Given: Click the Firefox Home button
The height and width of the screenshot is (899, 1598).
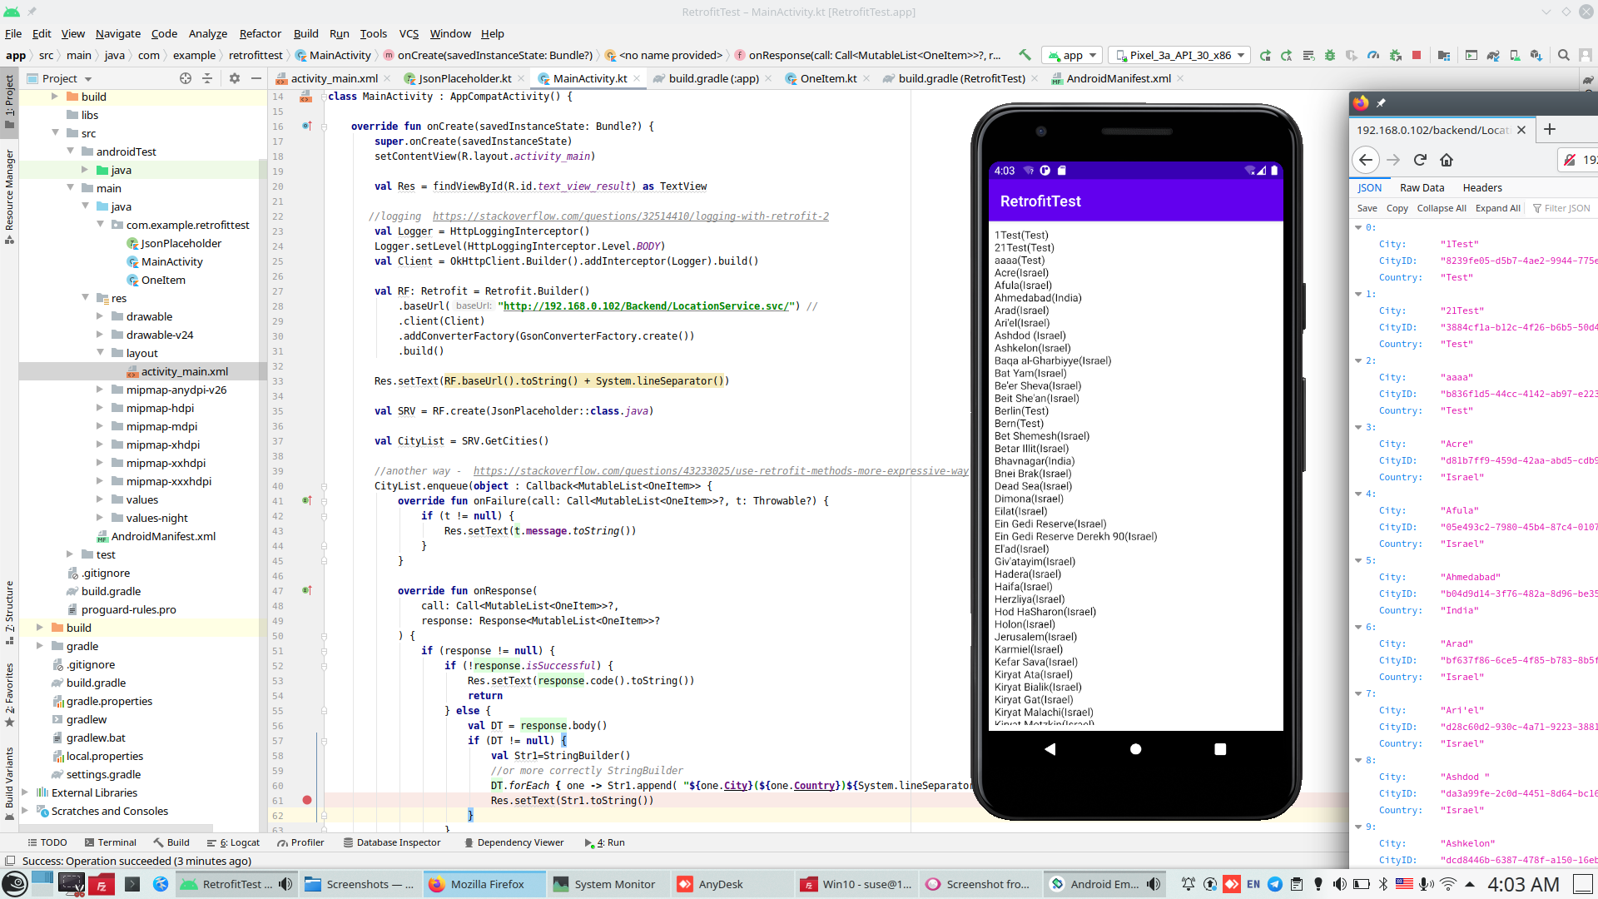Looking at the screenshot, I should [1447, 160].
